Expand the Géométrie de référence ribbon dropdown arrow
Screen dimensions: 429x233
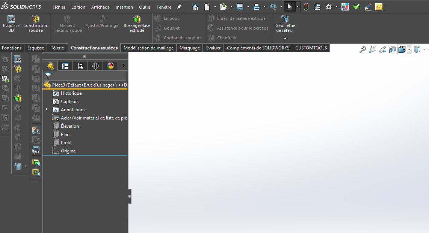[285, 39]
